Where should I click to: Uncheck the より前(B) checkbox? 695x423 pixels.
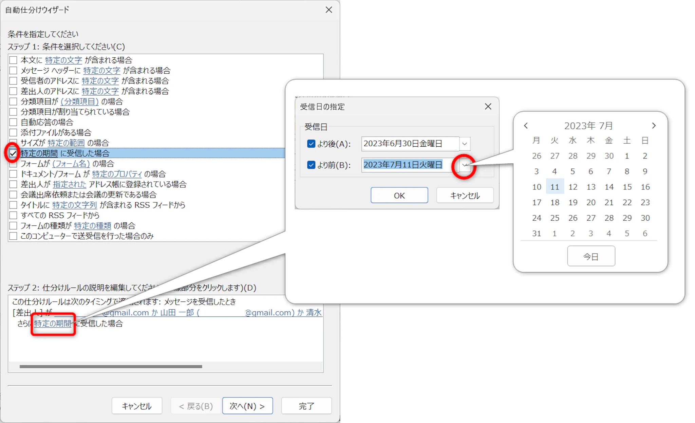click(311, 165)
